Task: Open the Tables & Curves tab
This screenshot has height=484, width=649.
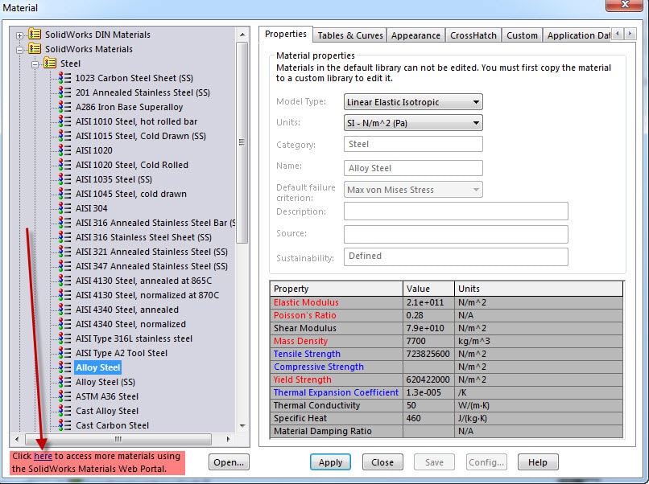Action: 350,35
